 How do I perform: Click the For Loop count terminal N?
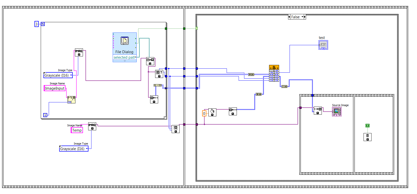pos(43,24)
